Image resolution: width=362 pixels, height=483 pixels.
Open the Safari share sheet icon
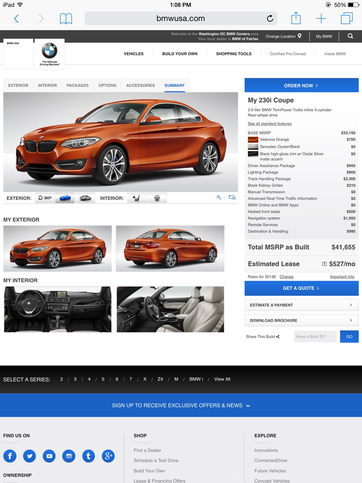coord(296,18)
